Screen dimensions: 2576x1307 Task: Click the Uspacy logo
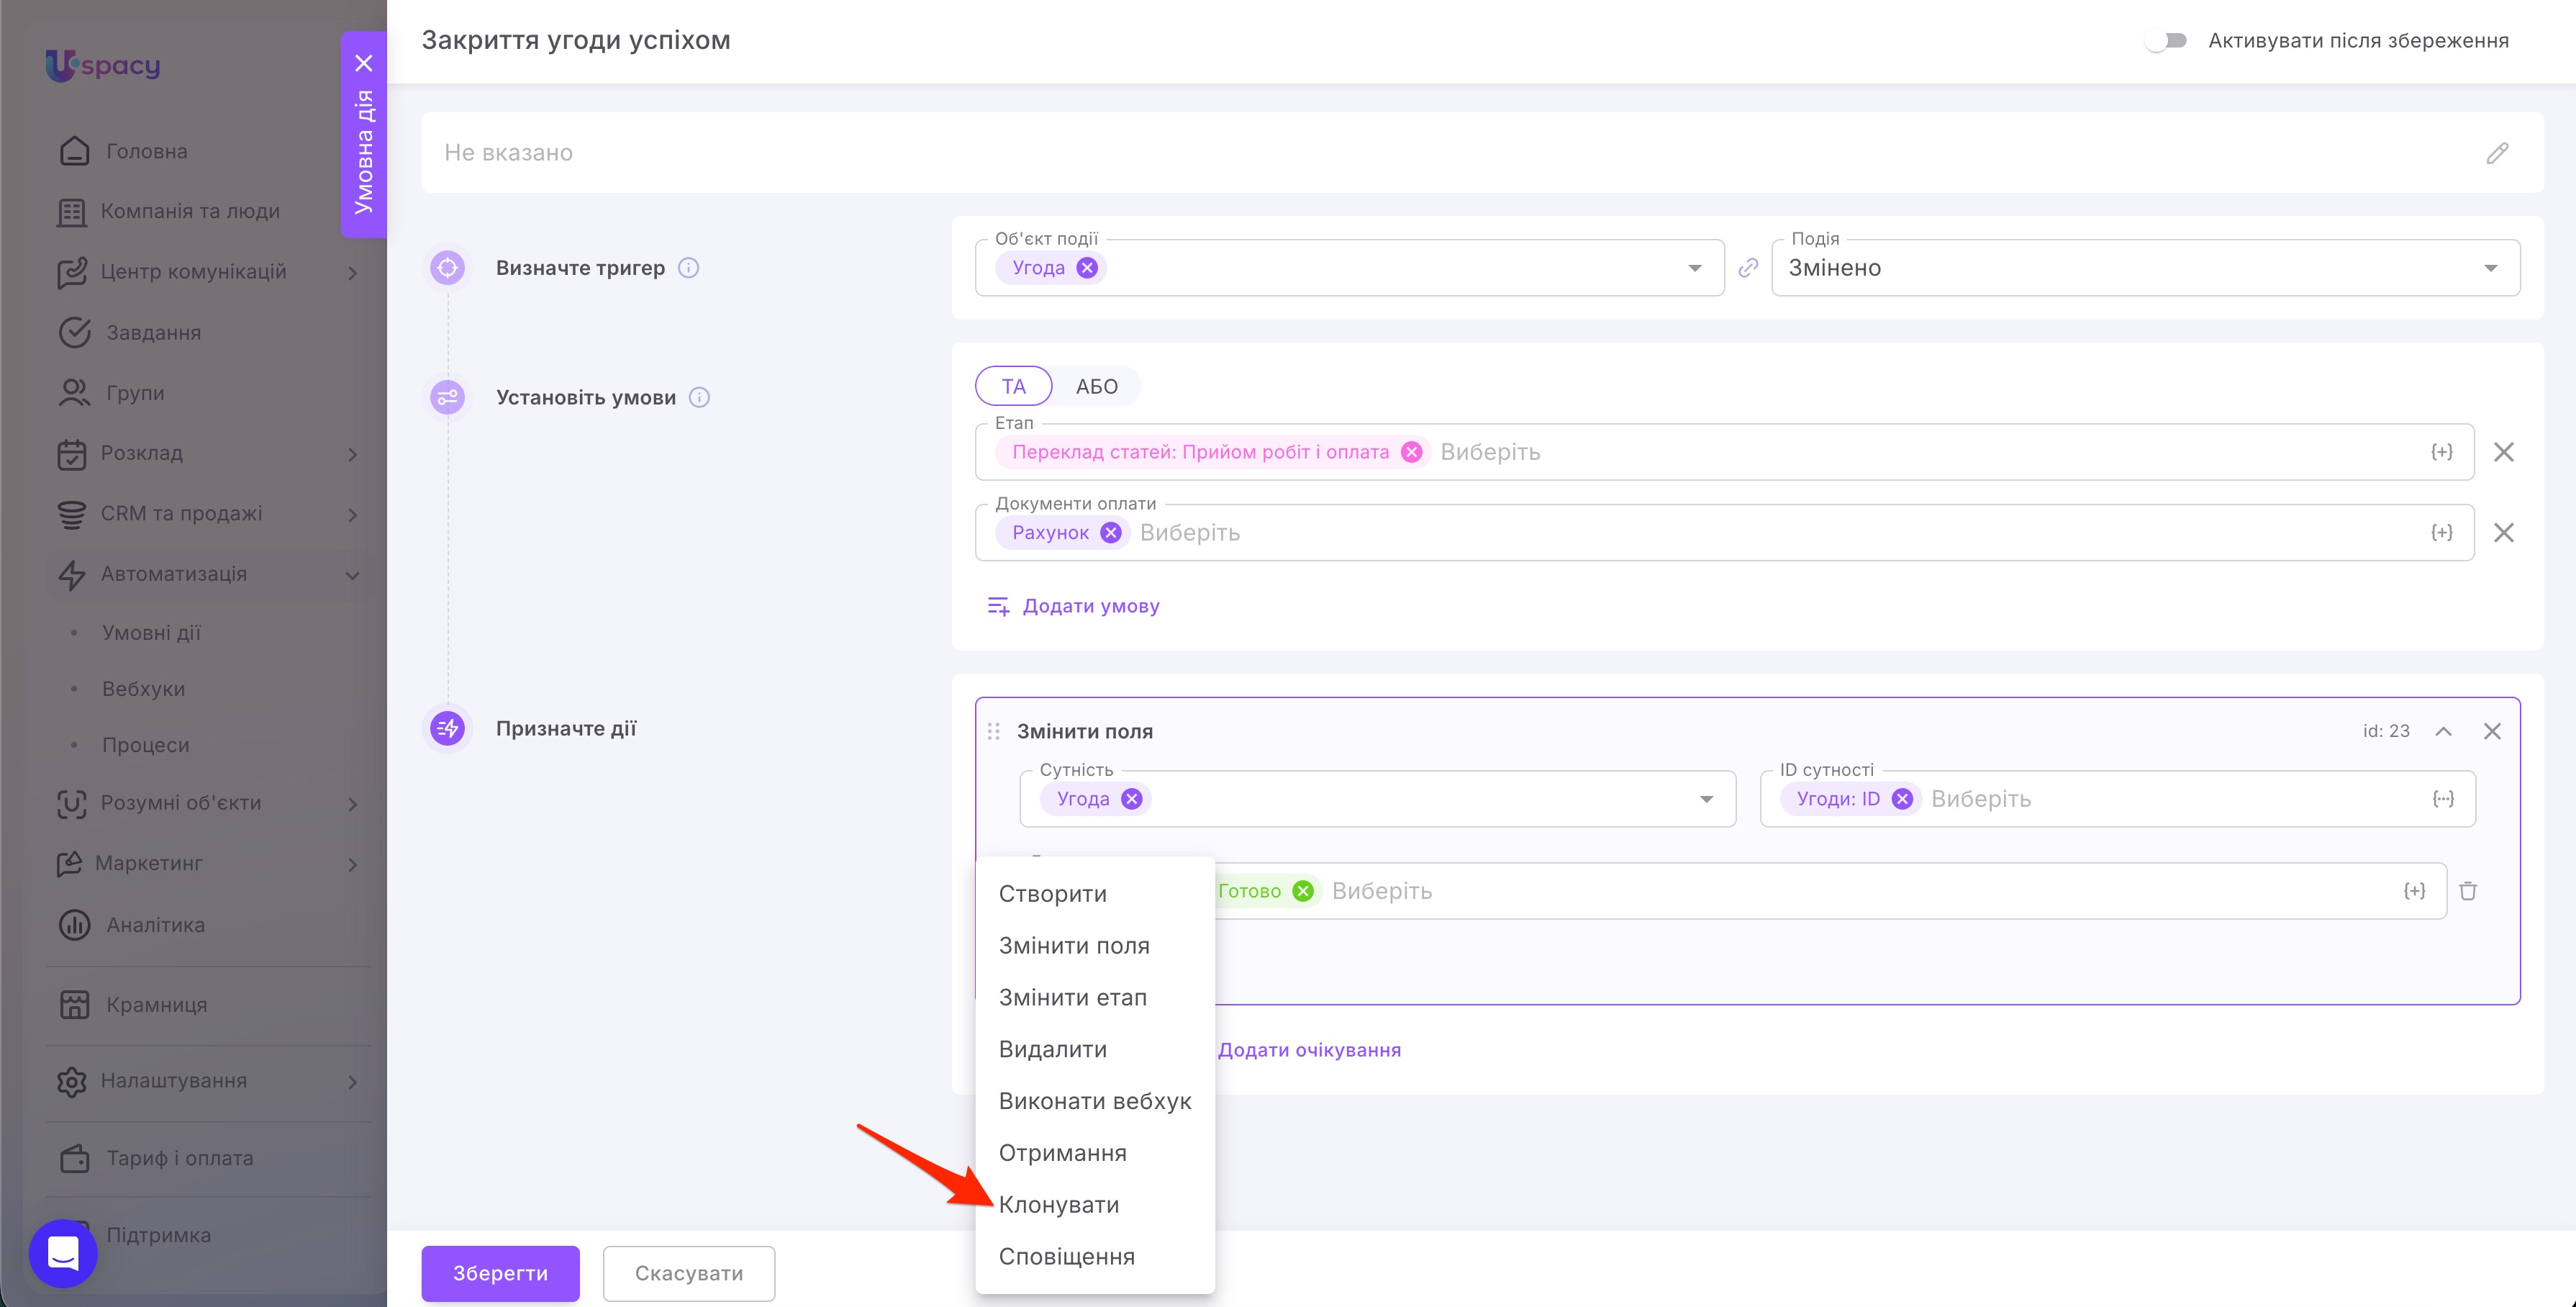coord(103,65)
